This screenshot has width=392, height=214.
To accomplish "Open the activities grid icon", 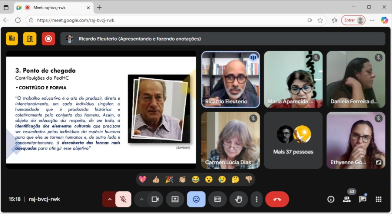I will [378, 199].
